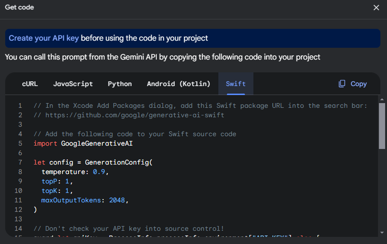
Task: Click the temperature: 0.9 value
Action: tap(99, 172)
